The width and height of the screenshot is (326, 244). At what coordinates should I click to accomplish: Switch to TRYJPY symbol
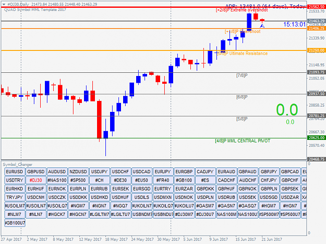pos(15,197)
